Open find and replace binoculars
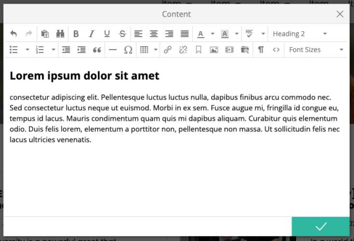 60,34
